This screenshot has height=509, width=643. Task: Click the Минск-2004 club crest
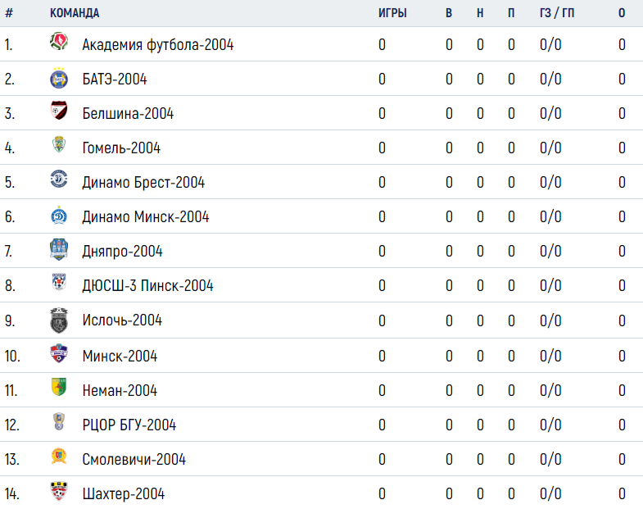[59, 353]
